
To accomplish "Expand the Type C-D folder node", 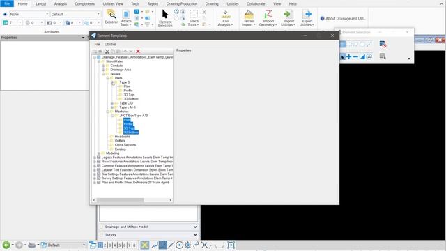I will tap(112, 103).
